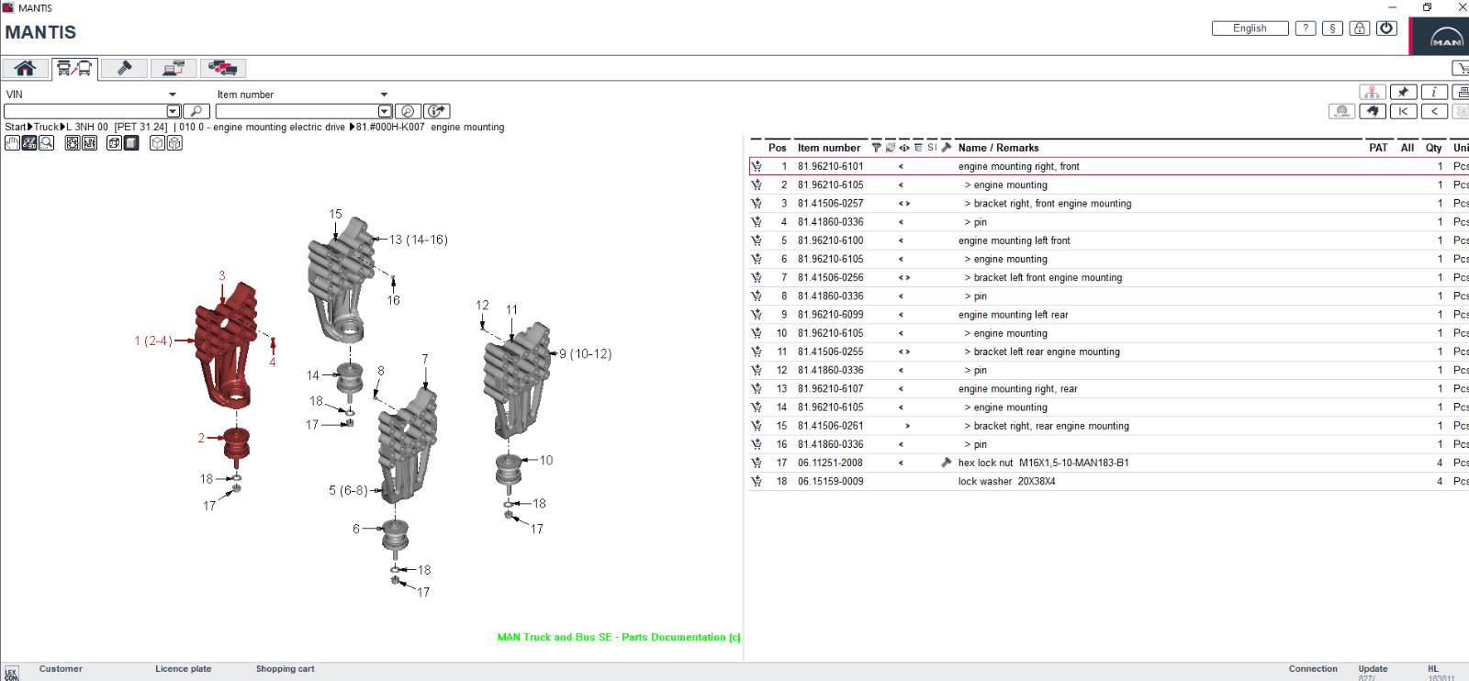Click the VIN search magnifier button
Screen dimensions: 1469x681
pyautogui.click(x=196, y=111)
